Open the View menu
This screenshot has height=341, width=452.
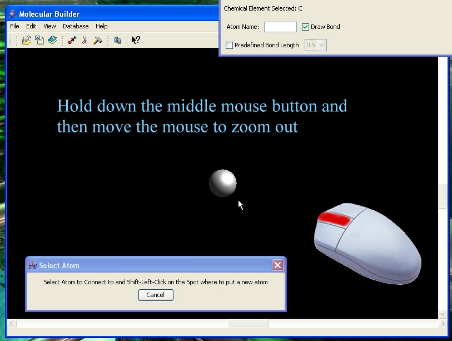point(49,26)
